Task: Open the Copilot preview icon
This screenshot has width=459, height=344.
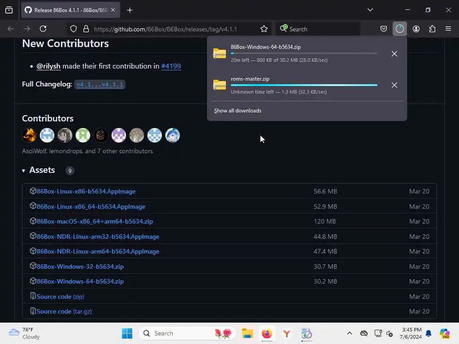Action: coord(445,333)
